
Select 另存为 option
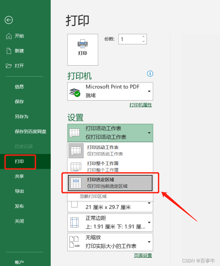[x=21, y=117]
